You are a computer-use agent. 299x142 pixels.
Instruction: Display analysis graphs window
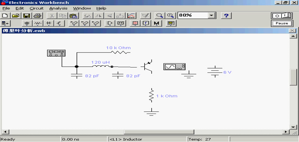tap(131, 16)
